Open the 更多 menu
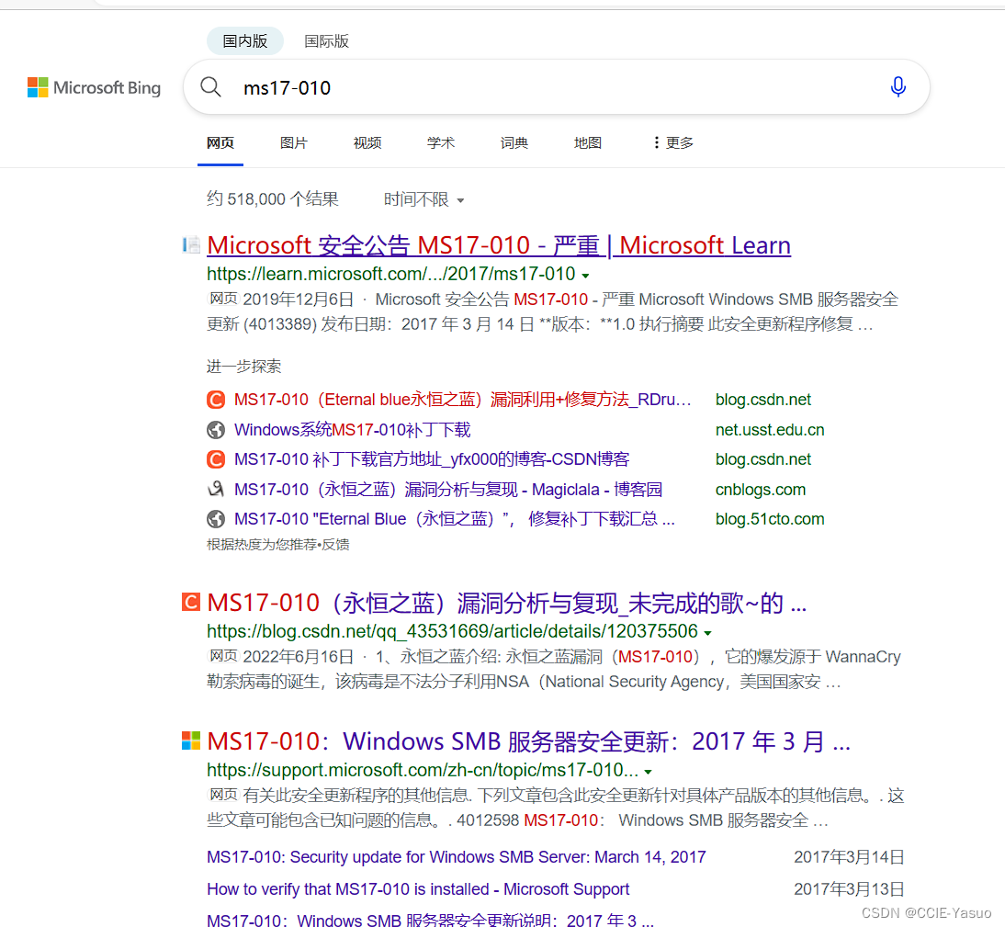The height and width of the screenshot is (927, 1005). (673, 143)
